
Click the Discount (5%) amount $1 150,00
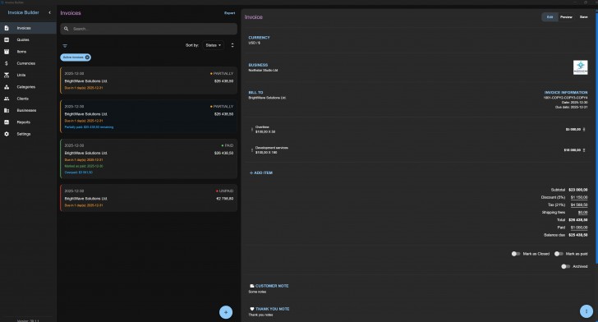(579, 197)
